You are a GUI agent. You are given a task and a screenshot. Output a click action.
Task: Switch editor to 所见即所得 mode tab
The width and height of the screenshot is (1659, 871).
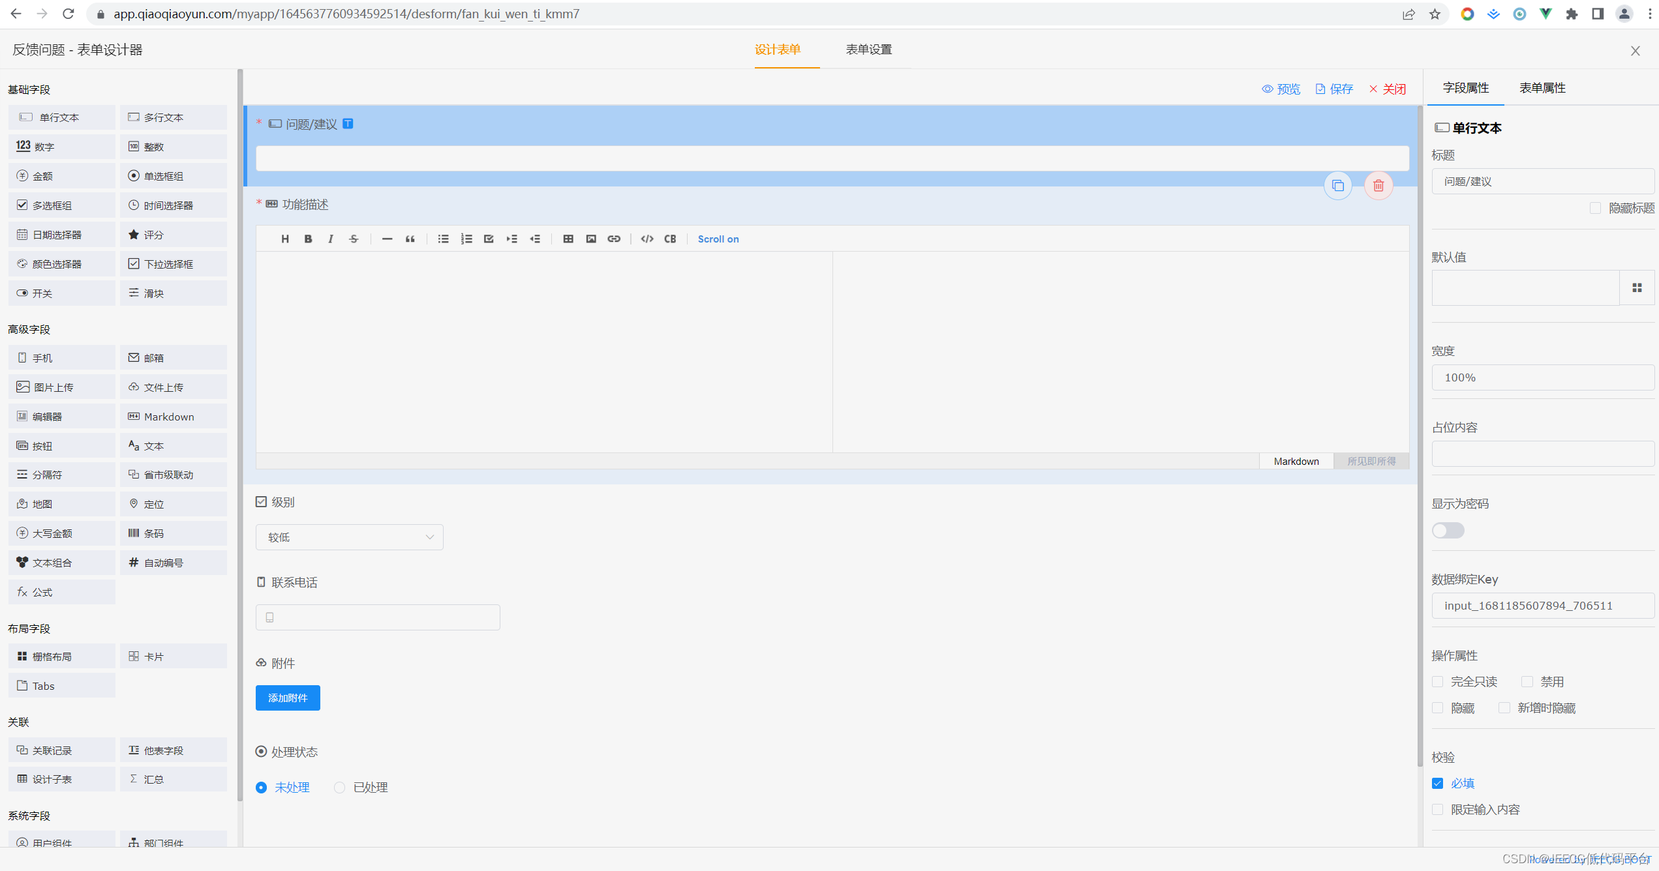click(1371, 461)
